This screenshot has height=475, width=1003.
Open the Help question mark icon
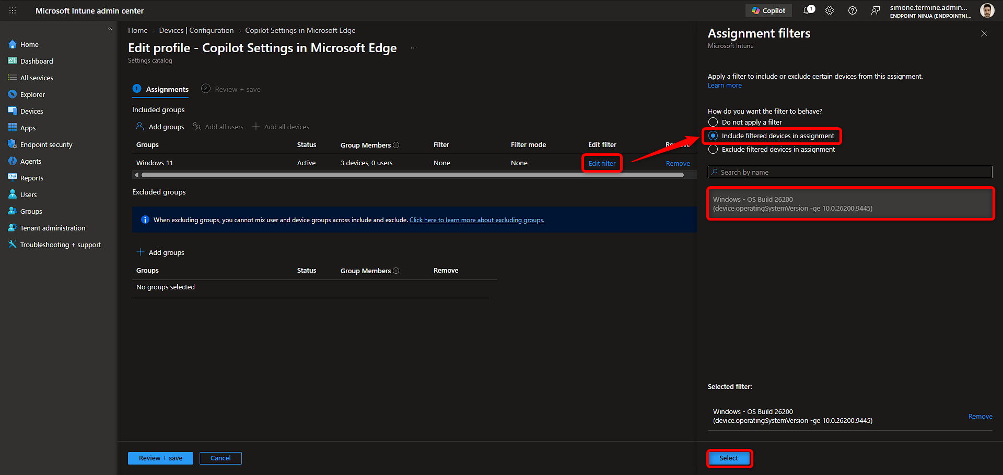853,10
